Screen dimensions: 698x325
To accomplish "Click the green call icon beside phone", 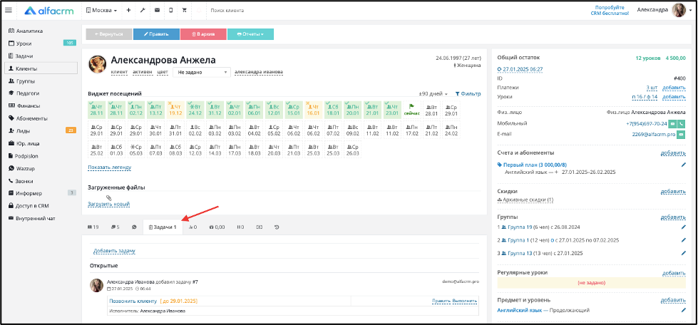I will (681, 123).
